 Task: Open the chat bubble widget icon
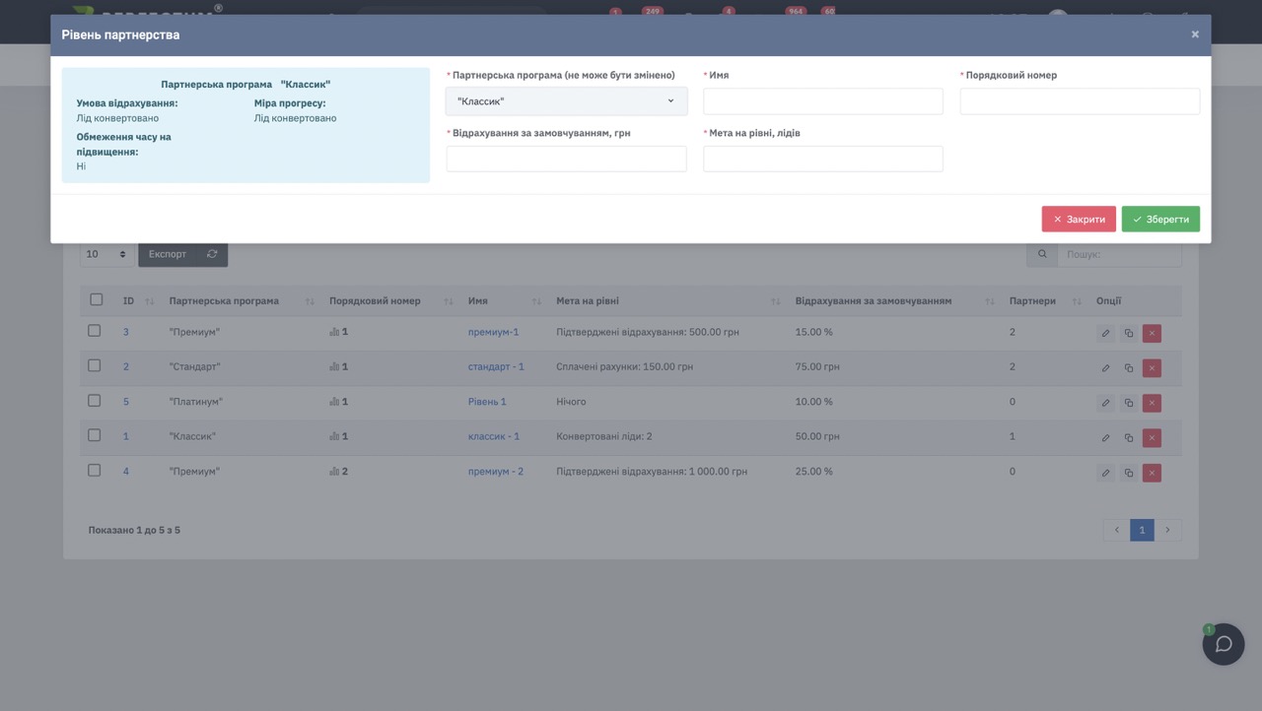coord(1223,644)
